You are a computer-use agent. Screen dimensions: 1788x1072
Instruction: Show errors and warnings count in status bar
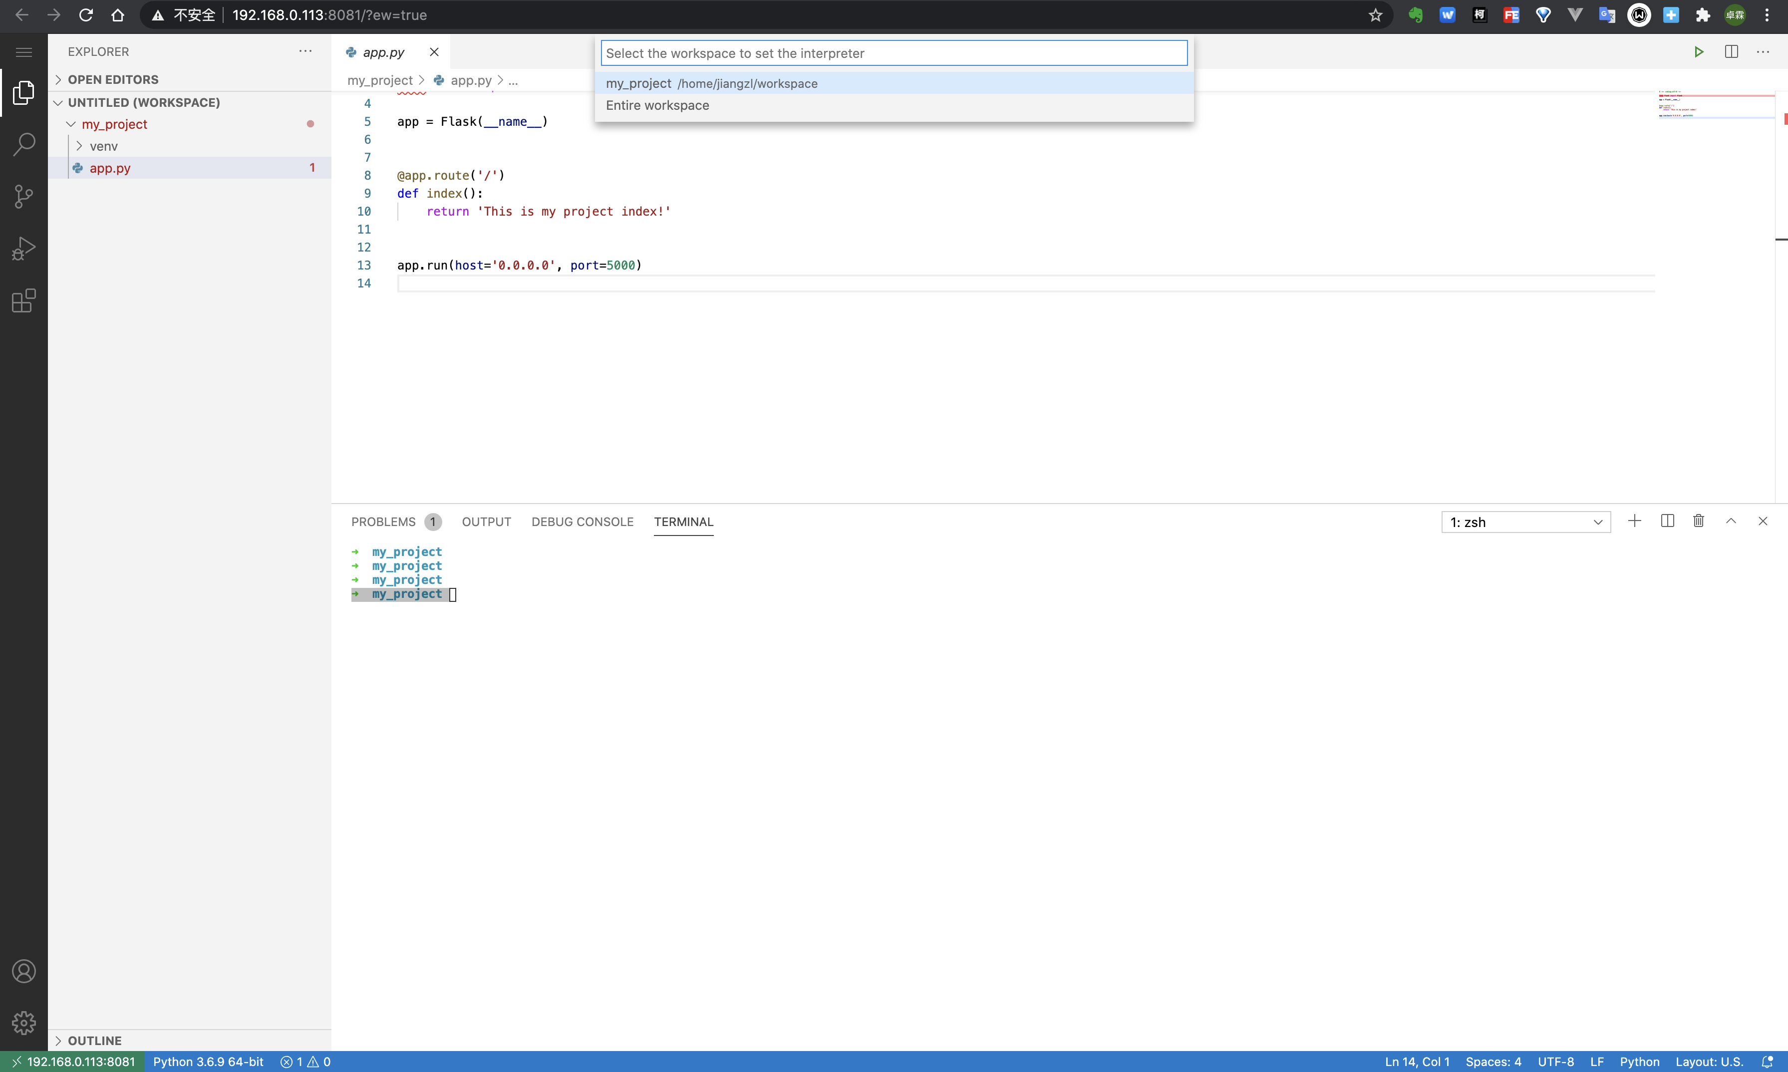(x=305, y=1062)
